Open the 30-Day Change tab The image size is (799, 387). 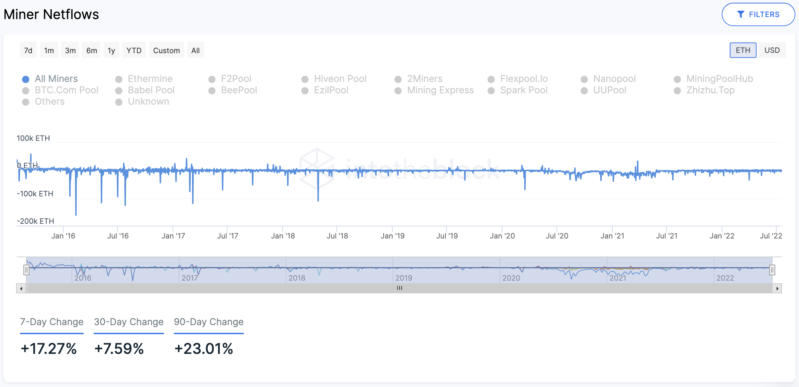(129, 322)
